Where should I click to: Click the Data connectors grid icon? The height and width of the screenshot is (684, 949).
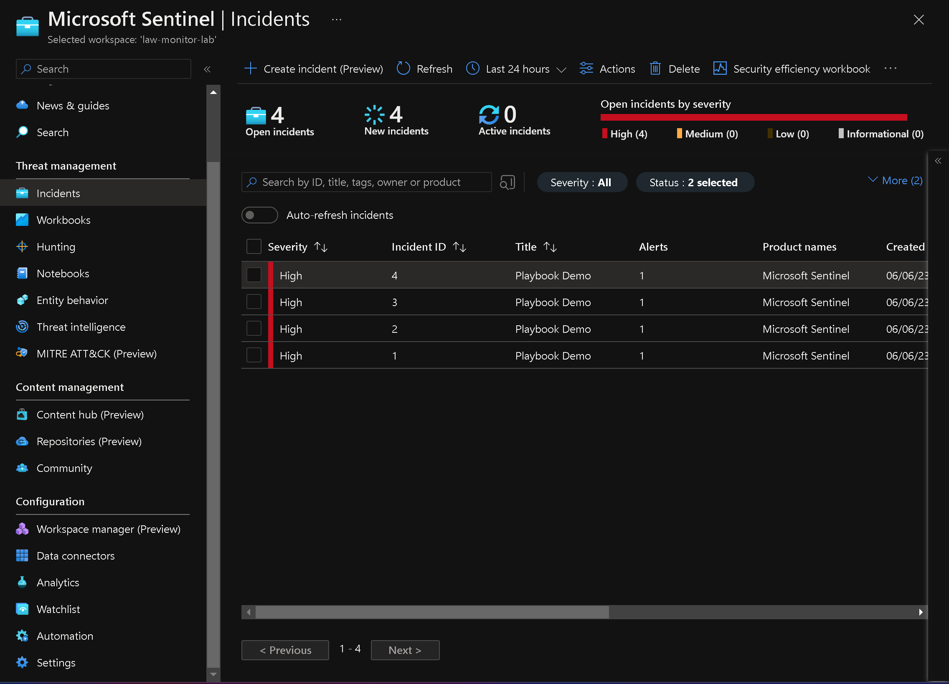[22, 555]
